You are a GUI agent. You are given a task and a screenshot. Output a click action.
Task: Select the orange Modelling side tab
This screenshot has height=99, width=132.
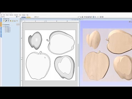pos(1,24)
